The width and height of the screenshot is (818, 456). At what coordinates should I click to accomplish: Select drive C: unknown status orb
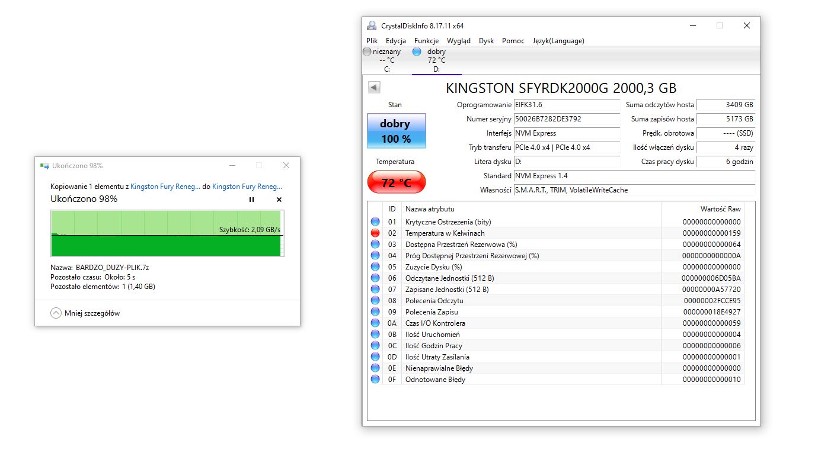click(367, 52)
